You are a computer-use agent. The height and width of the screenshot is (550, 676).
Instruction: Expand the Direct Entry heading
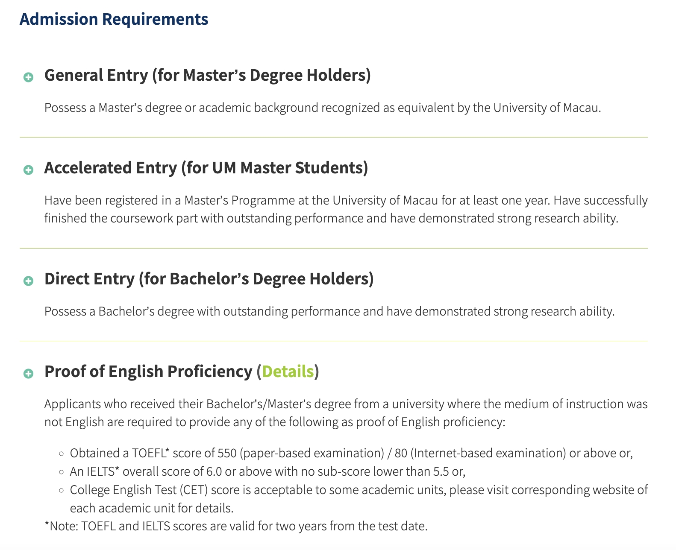pos(209,279)
